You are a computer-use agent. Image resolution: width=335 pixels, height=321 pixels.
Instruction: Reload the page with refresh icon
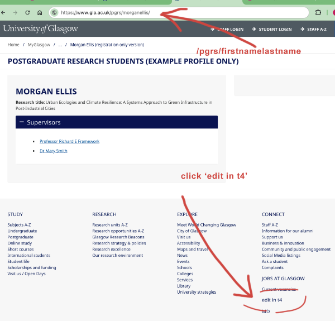[x=27, y=12]
